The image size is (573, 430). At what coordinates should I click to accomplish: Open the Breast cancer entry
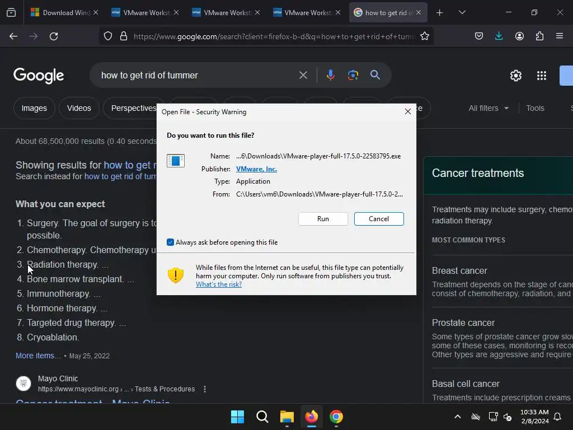pos(459,270)
